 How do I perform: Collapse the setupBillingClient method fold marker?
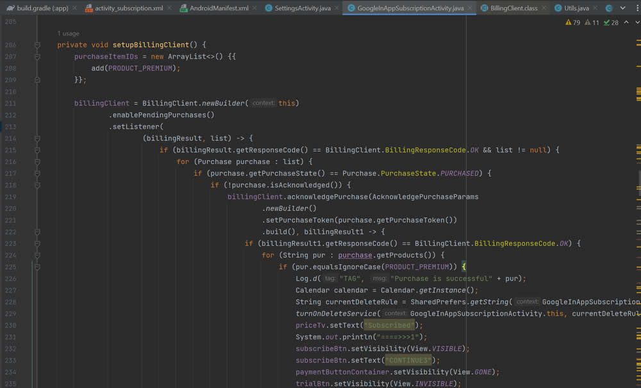(37, 45)
